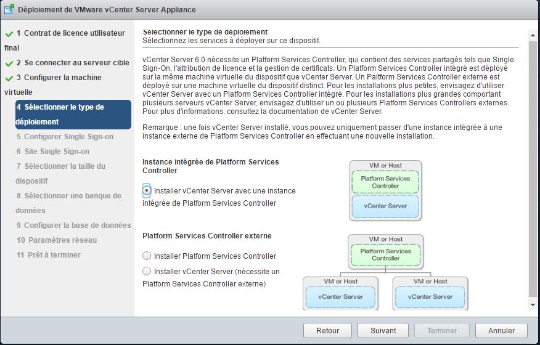Click subtitle Sélectionnez les services à déployer
This screenshot has width=540, height=345.
(x=231, y=41)
